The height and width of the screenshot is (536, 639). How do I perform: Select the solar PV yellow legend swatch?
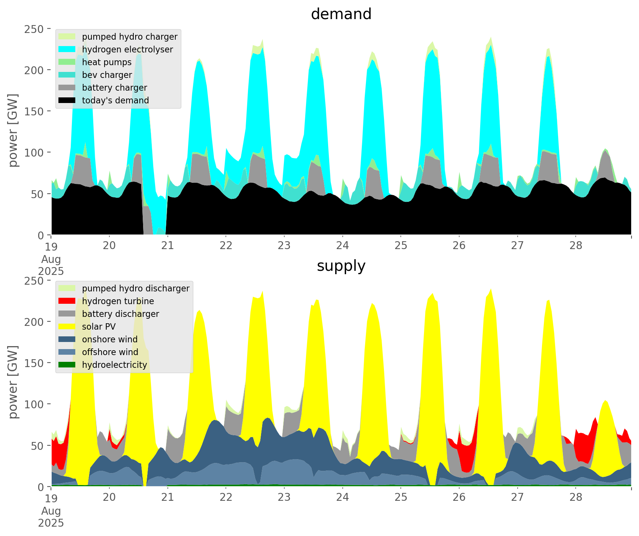coord(67,327)
